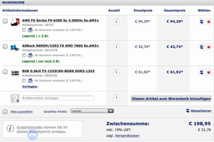Select the AMD FX-6300 row checkbox
This screenshot has width=214, height=142.
point(5,21)
